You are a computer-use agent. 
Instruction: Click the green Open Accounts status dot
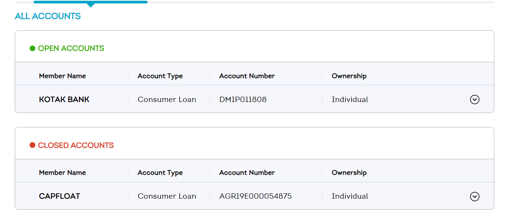point(32,49)
